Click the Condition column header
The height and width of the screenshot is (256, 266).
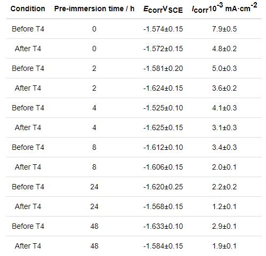point(28,9)
